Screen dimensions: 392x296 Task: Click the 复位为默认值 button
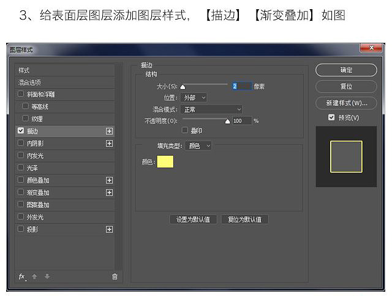tap(245, 220)
